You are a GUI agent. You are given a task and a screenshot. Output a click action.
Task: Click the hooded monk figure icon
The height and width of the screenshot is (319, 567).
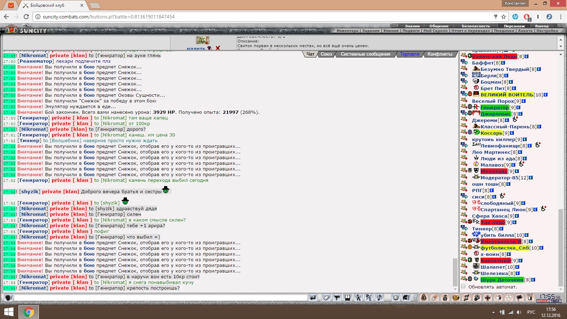pos(423,298)
